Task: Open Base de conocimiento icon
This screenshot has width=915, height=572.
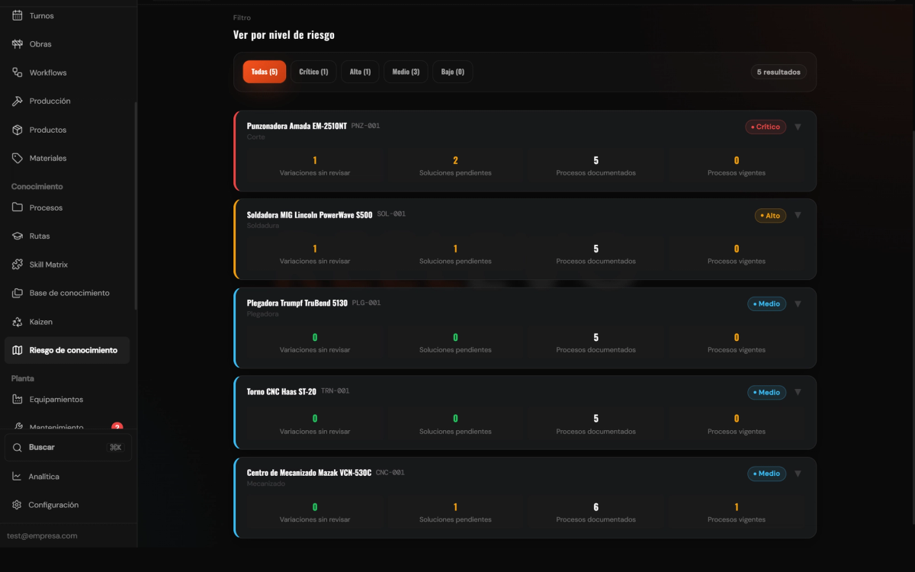Action: click(x=18, y=293)
